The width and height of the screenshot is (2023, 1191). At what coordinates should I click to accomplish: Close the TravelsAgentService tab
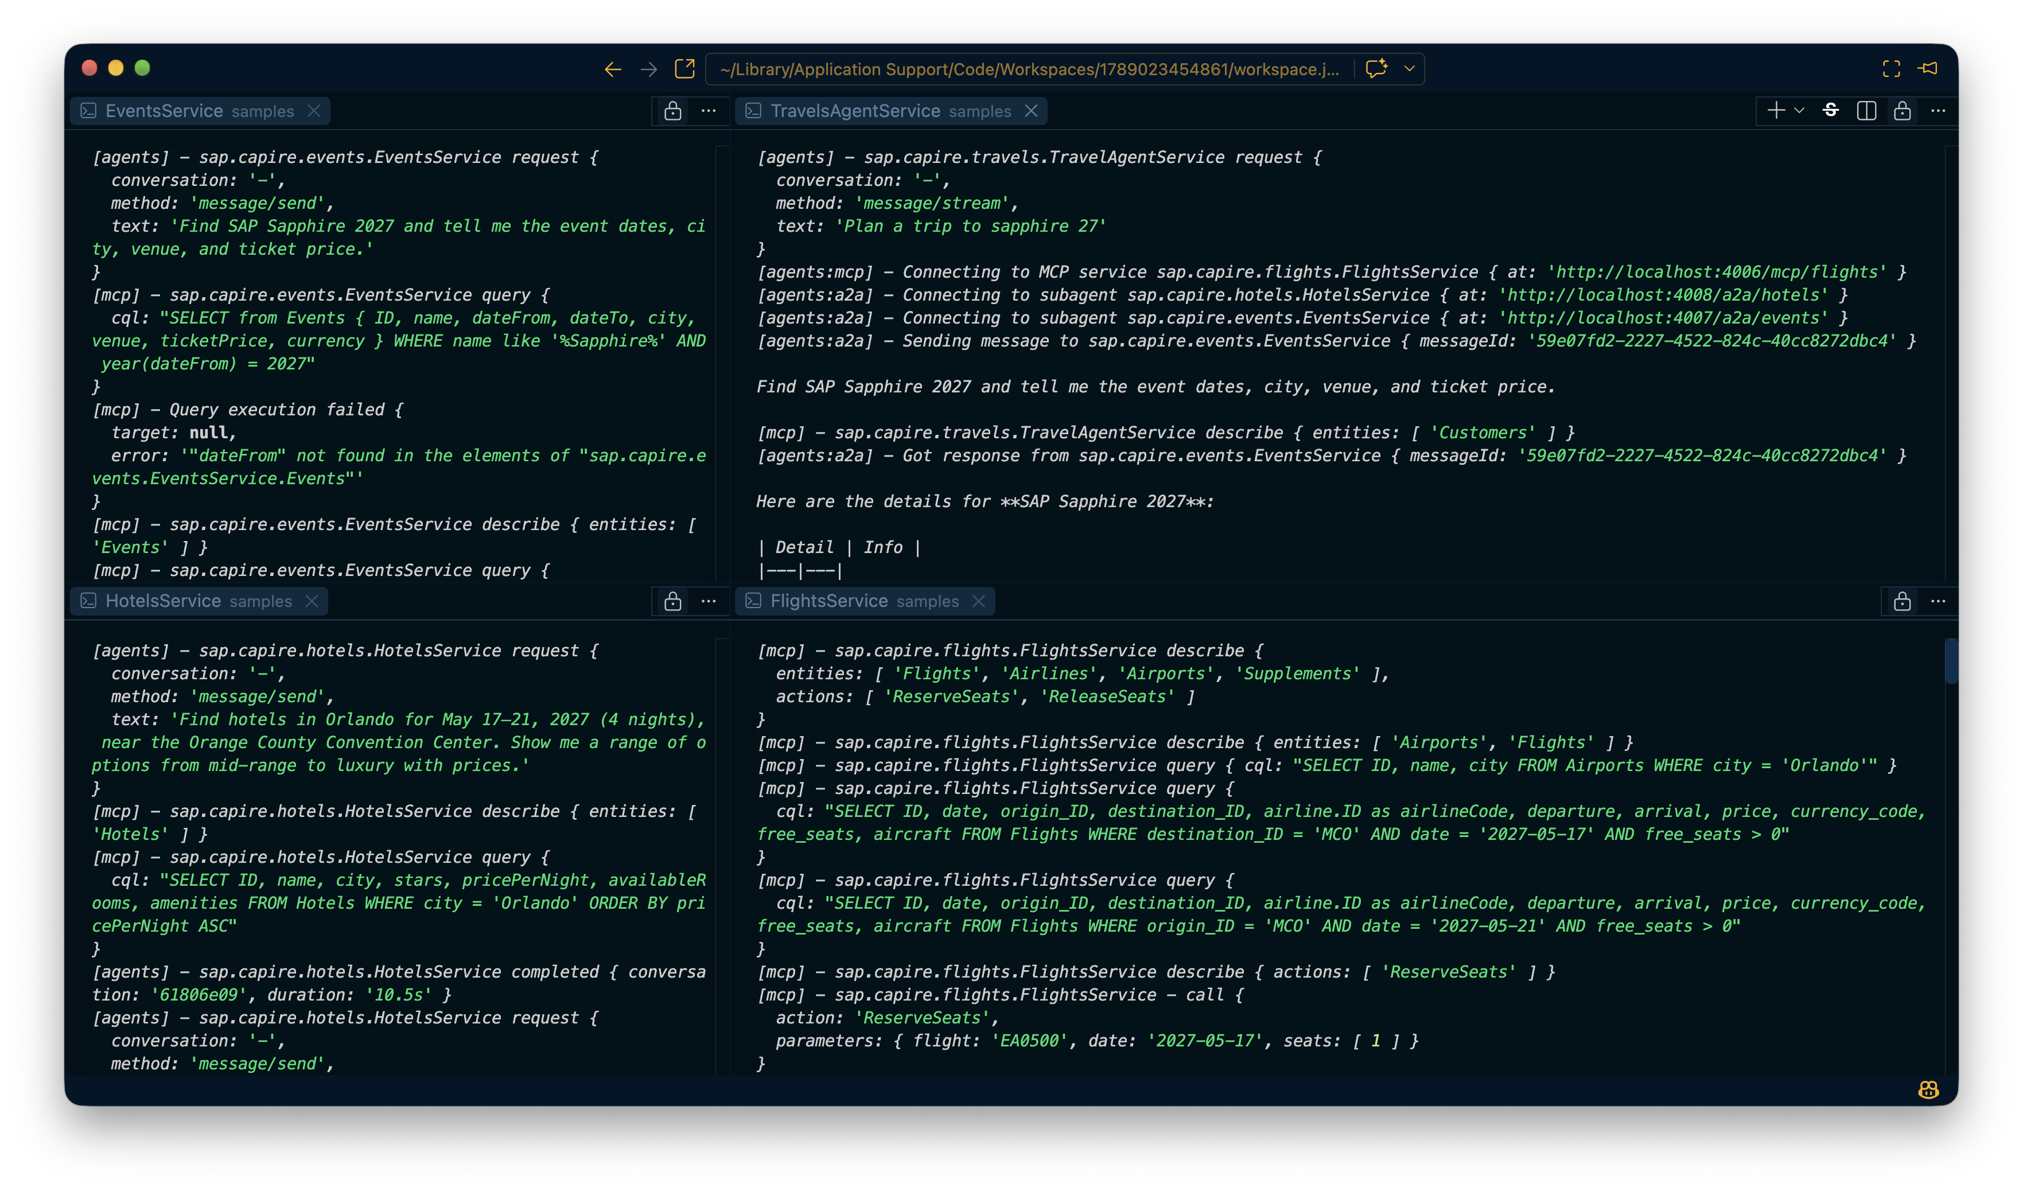click(x=1032, y=111)
